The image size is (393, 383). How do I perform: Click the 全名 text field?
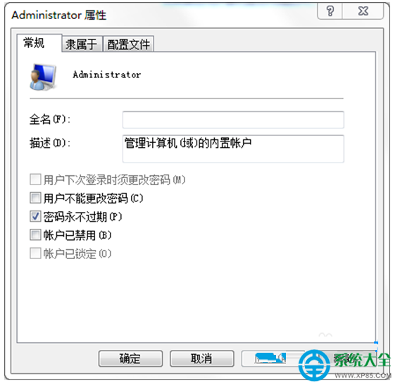[x=233, y=120]
